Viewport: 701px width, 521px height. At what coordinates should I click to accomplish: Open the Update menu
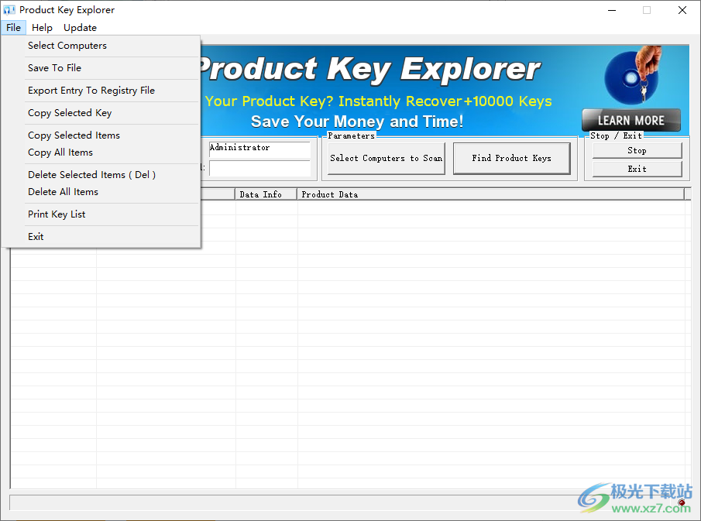pyautogui.click(x=80, y=28)
